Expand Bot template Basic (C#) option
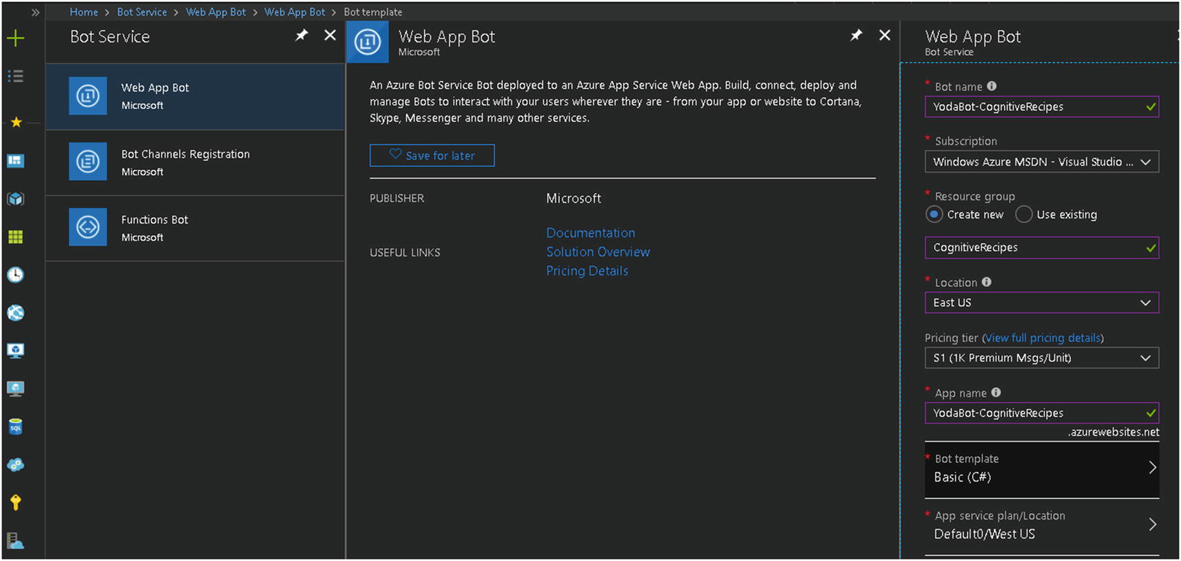Image resolution: width=1181 pixels, height=561 pixels. (x=1041, y=469)
